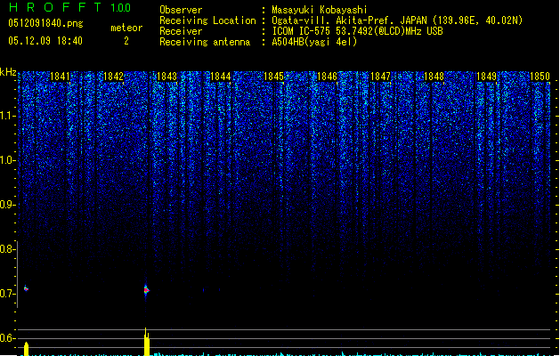Click the antenna text A504HB(yagi 4el)
The image size is (560, 356).
pyautogui.click(x=314, y=42)
